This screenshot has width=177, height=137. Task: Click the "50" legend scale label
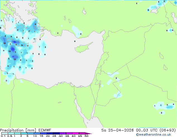point(87,136)
